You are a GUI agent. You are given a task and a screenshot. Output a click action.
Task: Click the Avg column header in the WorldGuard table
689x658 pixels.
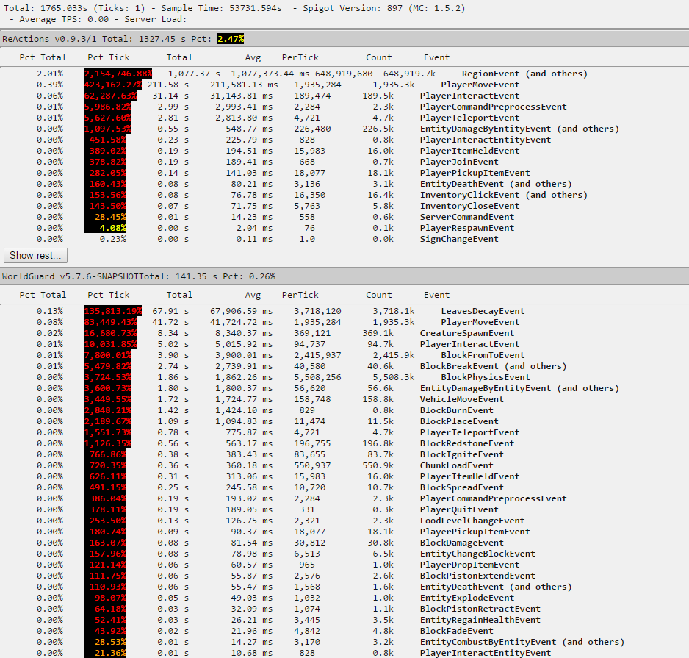click(x=253, y=295)
